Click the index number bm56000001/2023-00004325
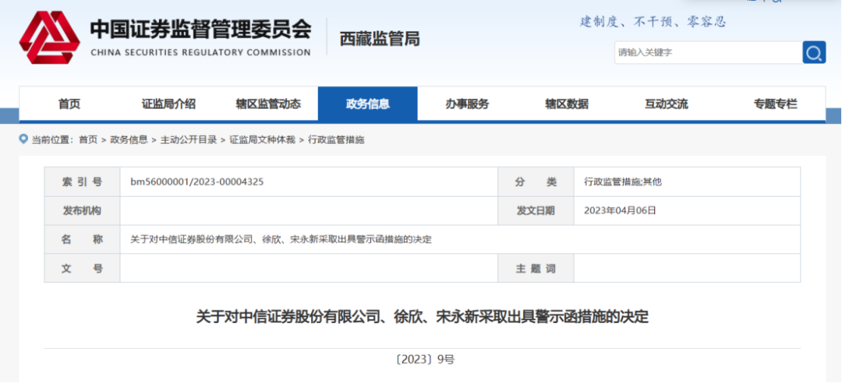The height and width of the screenshot is (383, 842). click(196, 182)
